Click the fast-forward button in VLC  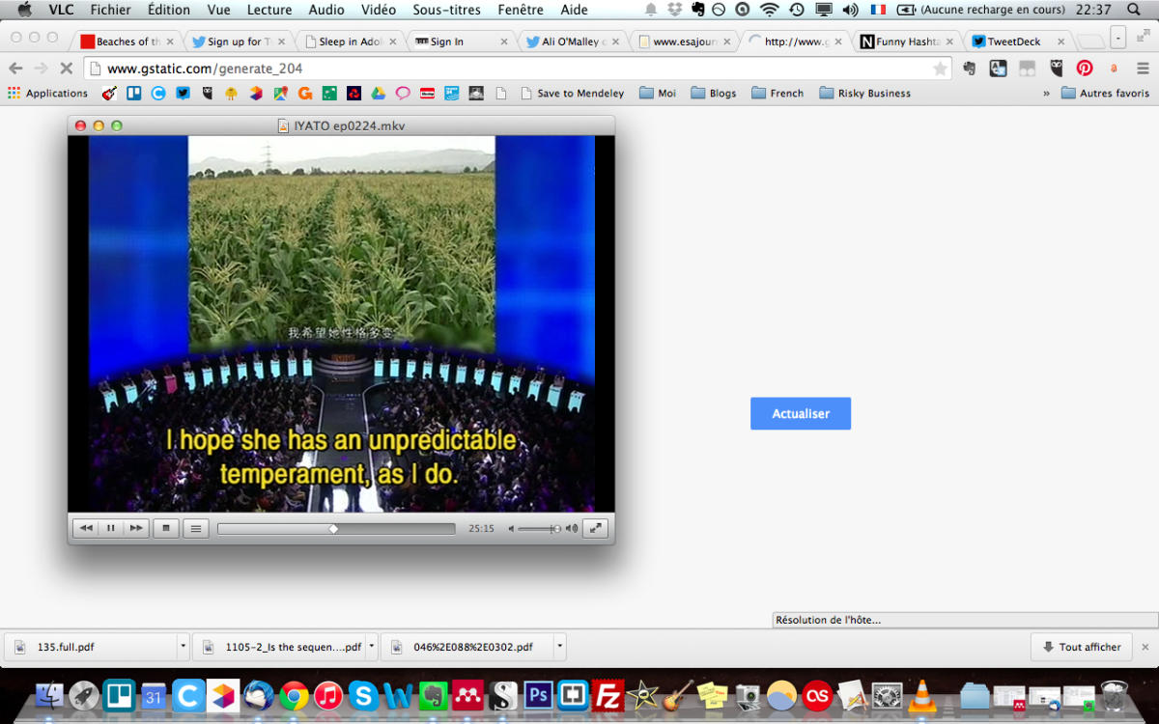click(x=136, y=528)
